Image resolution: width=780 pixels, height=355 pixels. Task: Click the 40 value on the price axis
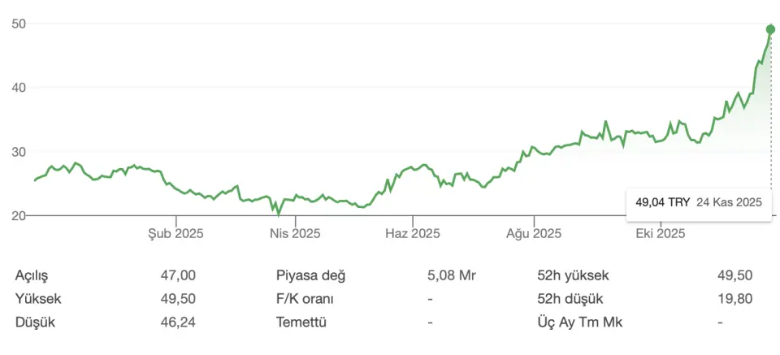[19, 88]
